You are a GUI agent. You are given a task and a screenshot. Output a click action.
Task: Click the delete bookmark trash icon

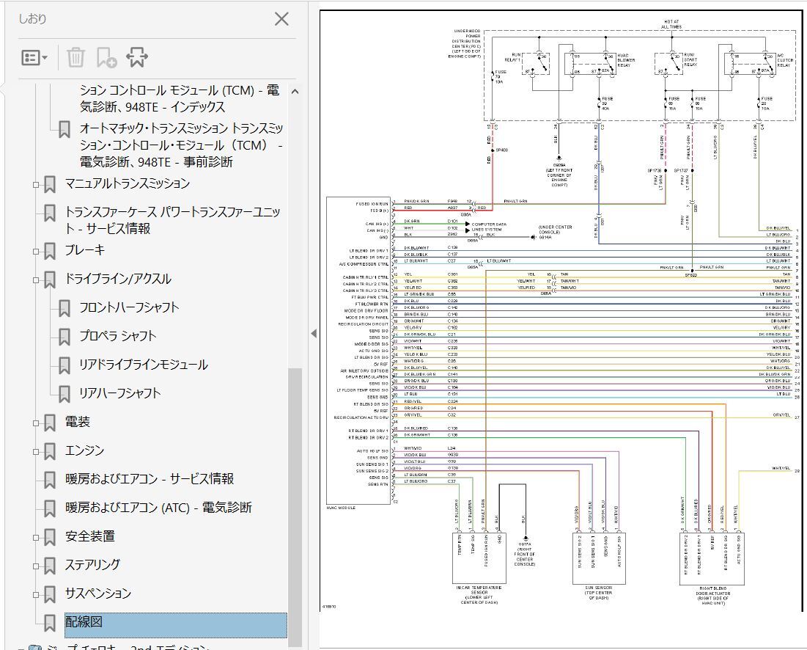tap(75, 57)
